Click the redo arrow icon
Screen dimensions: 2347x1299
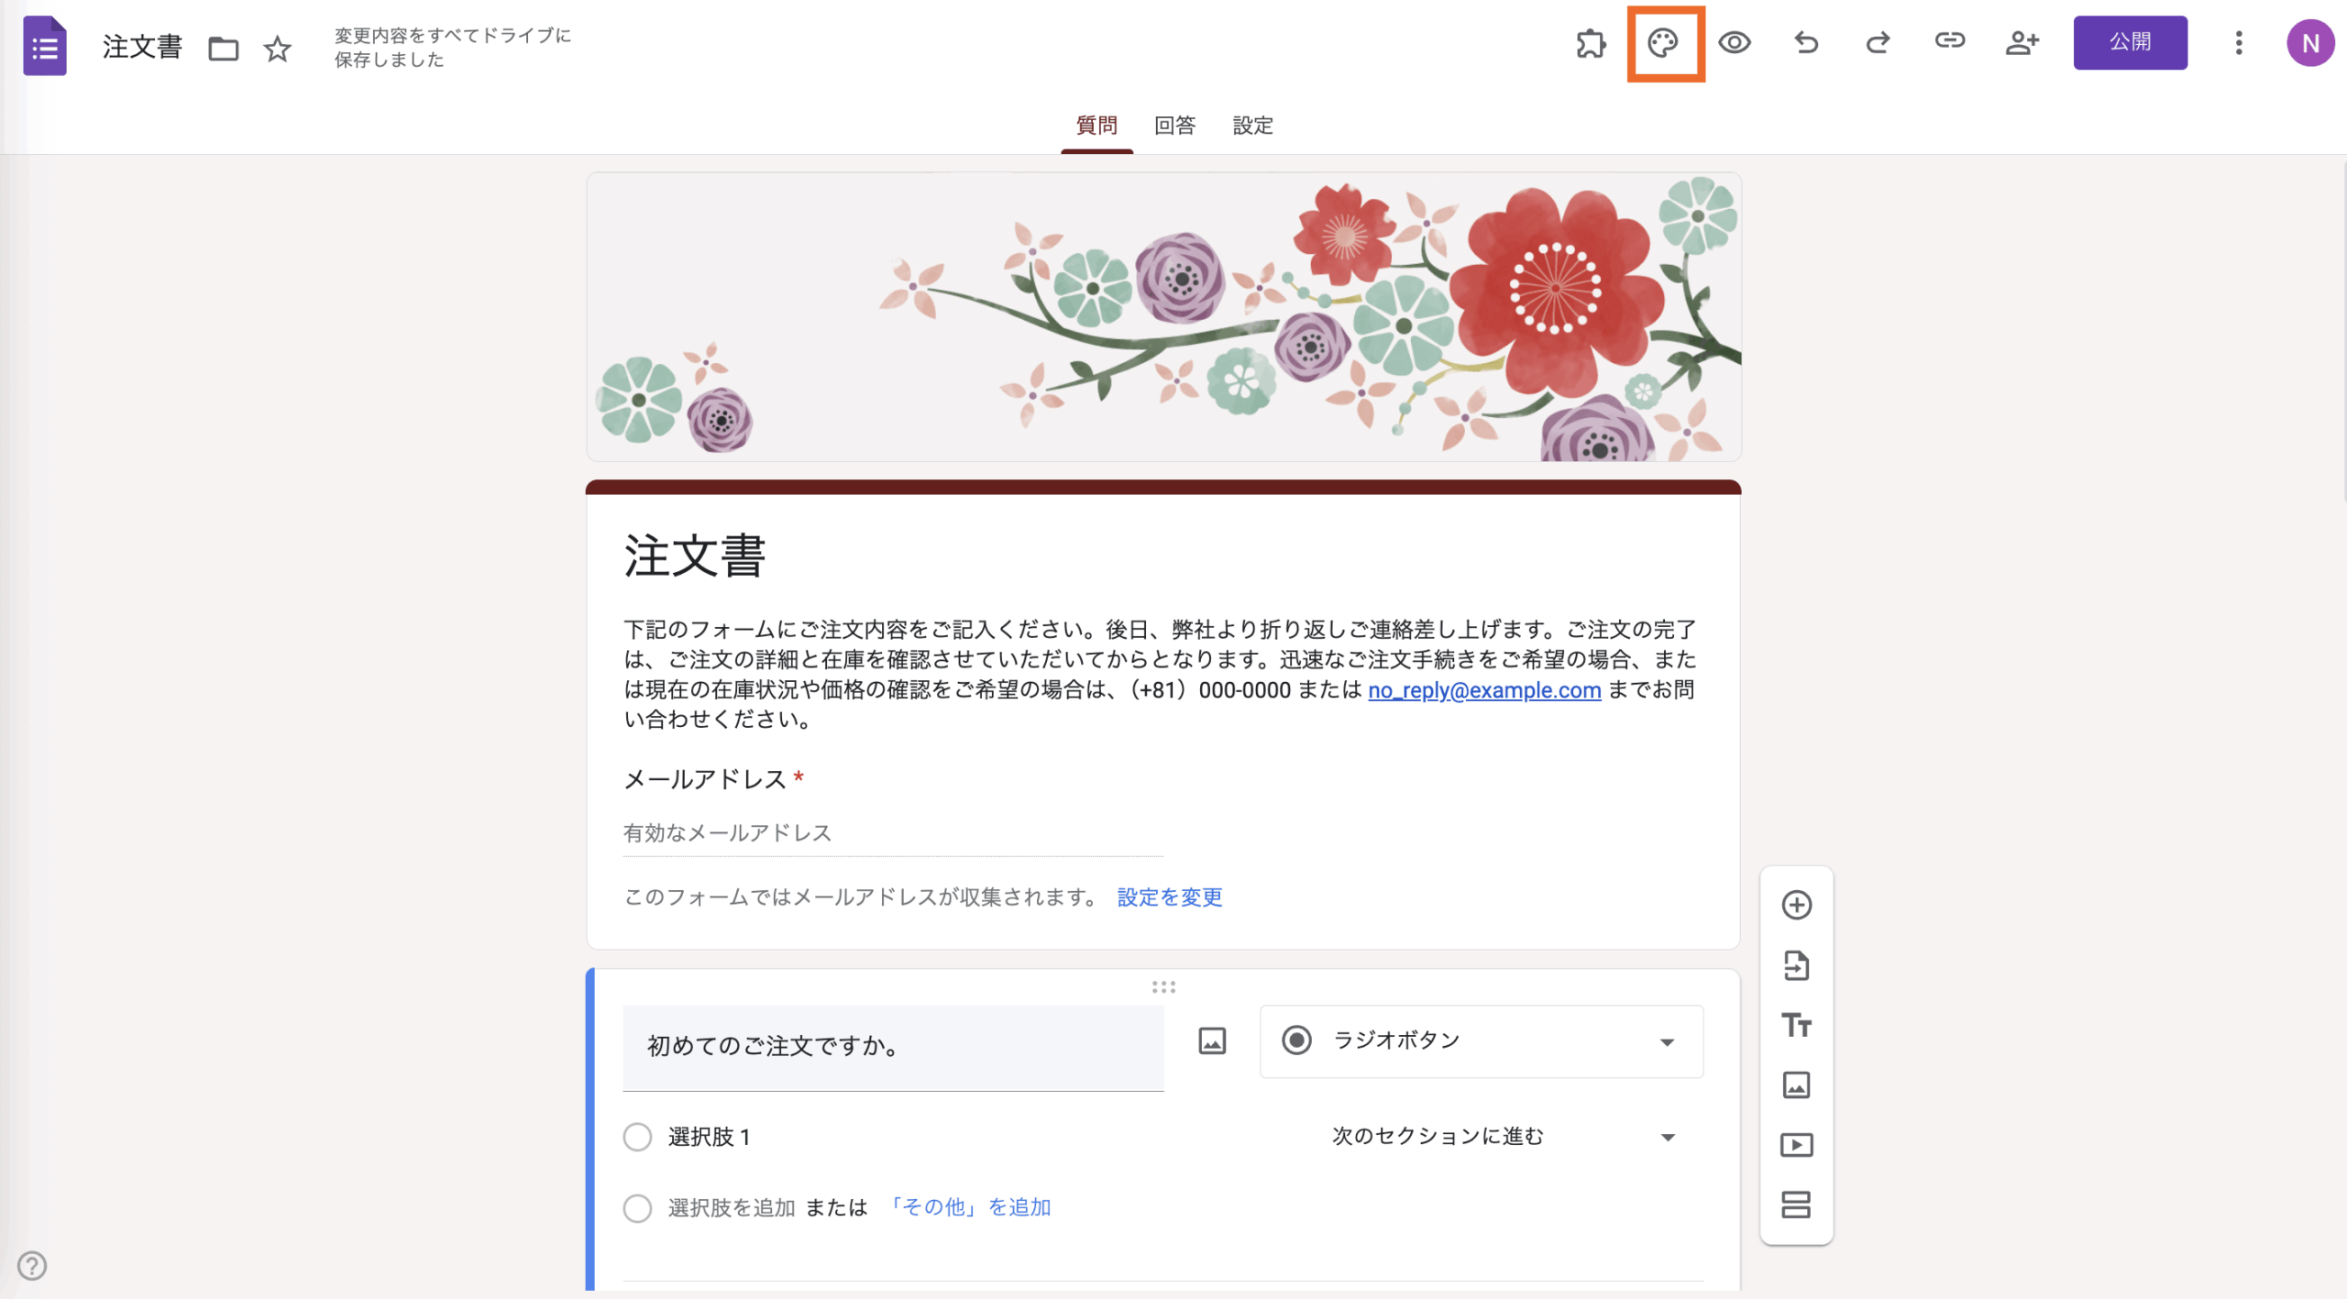coord(1878,43)
